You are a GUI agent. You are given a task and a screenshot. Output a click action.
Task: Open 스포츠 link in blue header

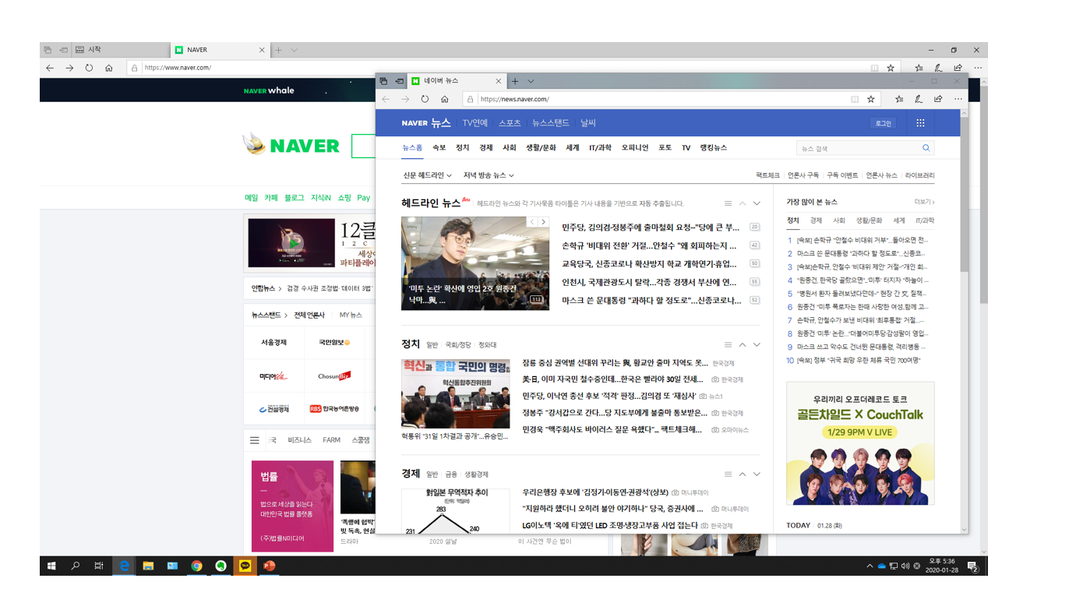point(510,123)
